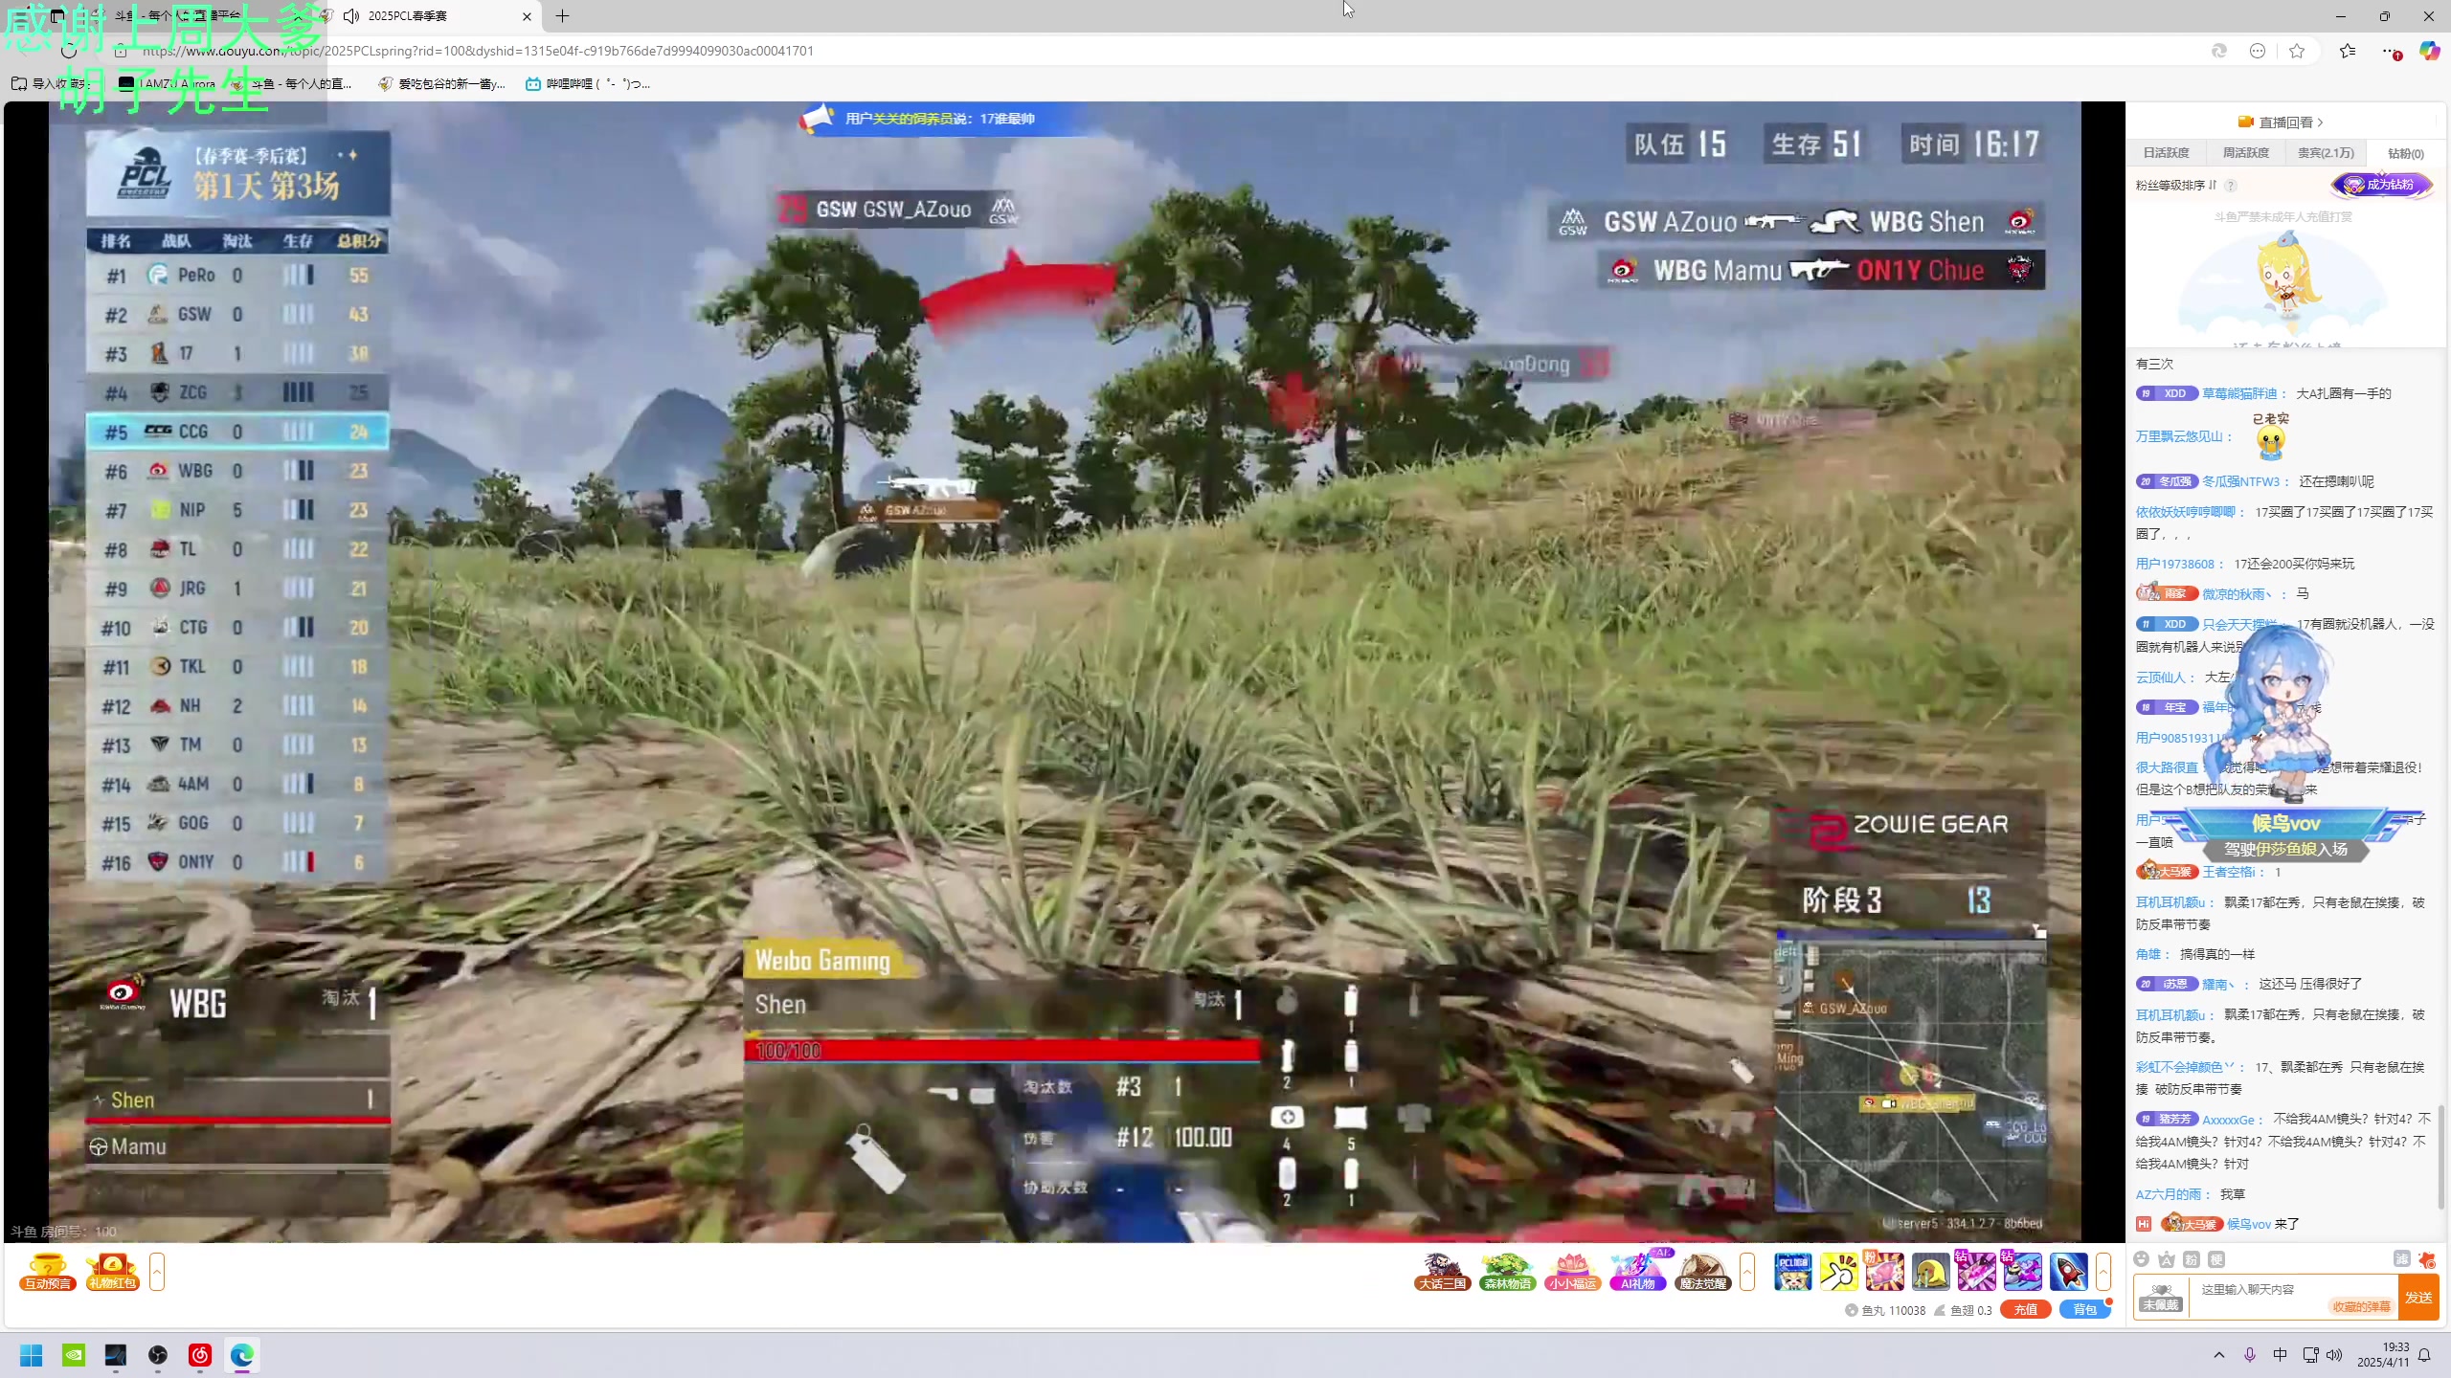Click the help question mark near 粉丝等级排序
This screenshot has height=1378, width=2451.
[x=2231, y=186]
